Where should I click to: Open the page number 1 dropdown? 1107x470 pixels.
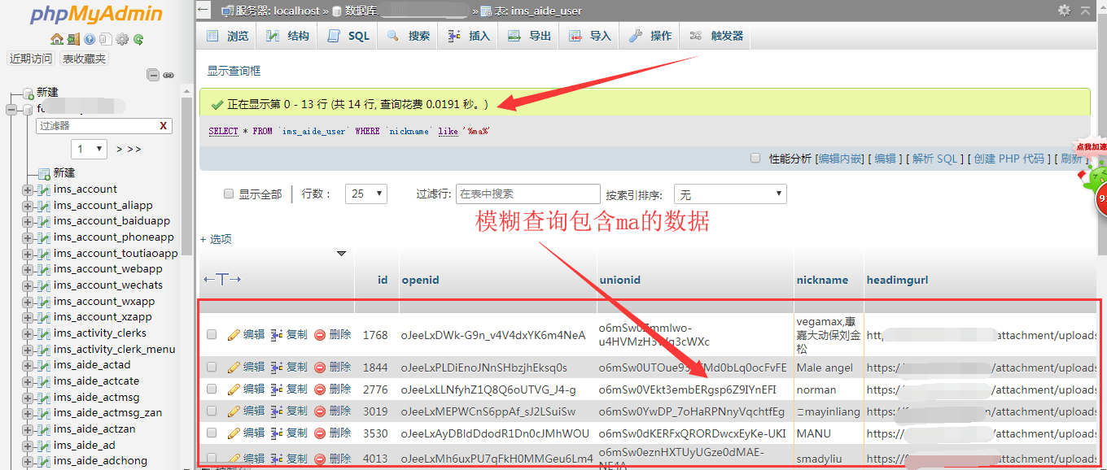(x=89, y=149)
